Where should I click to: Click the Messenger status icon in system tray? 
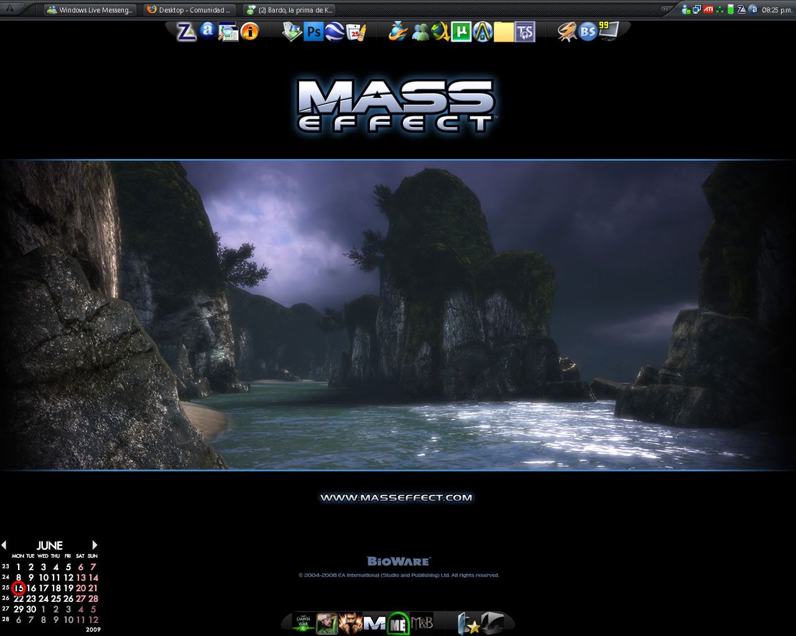pos(686,10)
